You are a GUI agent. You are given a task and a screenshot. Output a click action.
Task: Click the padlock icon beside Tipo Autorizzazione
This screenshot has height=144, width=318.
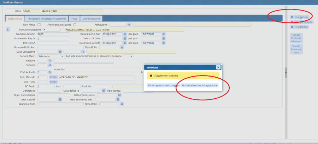click(8, 30)
